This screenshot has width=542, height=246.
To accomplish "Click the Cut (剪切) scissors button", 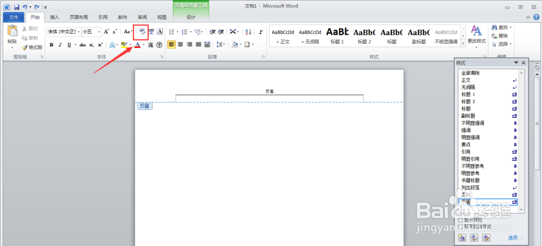I will pyautogui.click(x=30, y=29).
